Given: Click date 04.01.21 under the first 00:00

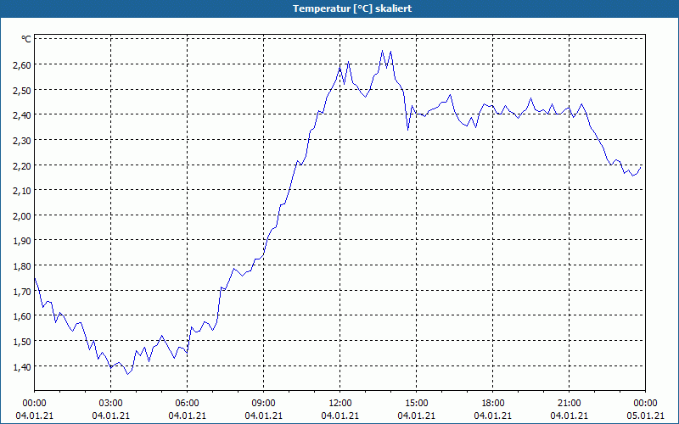Looking at the screenshot, I should click(x=34, y=416).
